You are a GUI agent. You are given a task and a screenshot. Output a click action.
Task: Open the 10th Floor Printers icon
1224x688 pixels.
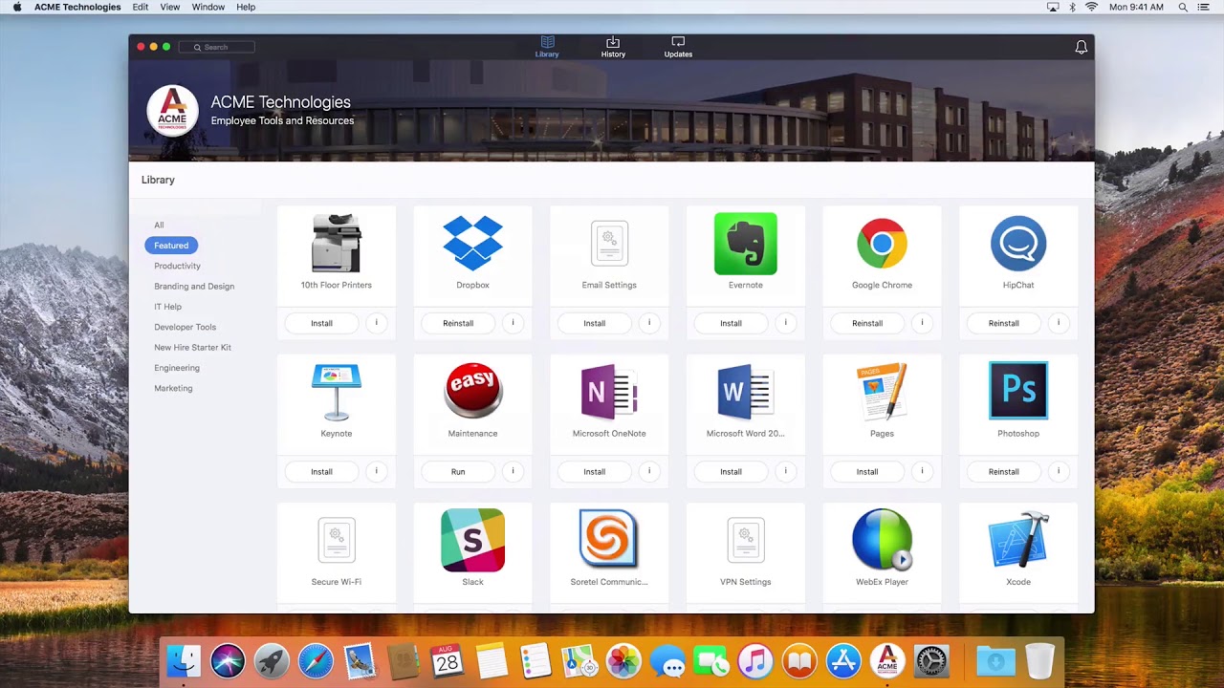(x=337, y=244)
